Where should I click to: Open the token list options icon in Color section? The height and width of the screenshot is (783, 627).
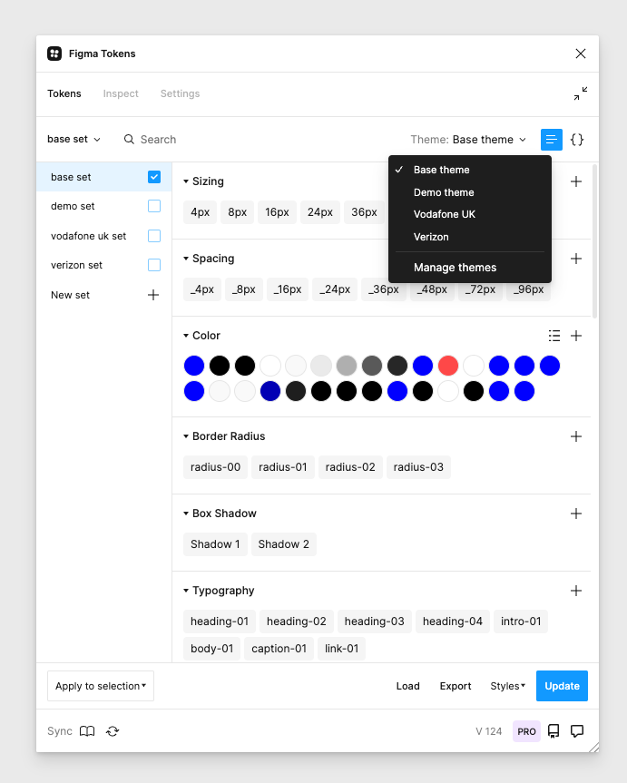pos(554,336)
